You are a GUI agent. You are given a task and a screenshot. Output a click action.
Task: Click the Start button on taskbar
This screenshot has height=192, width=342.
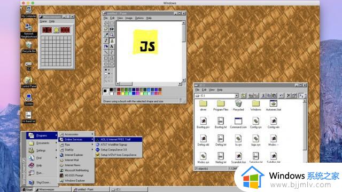click(27, 189)
